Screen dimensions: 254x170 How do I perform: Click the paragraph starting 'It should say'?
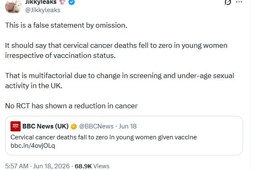tap(116, 50)
